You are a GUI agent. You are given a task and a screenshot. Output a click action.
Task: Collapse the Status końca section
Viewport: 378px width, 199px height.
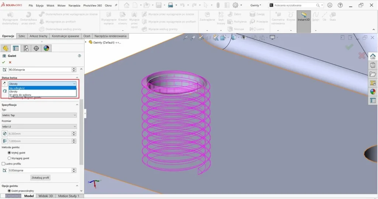pyautogui.click(x=77, y=78)
